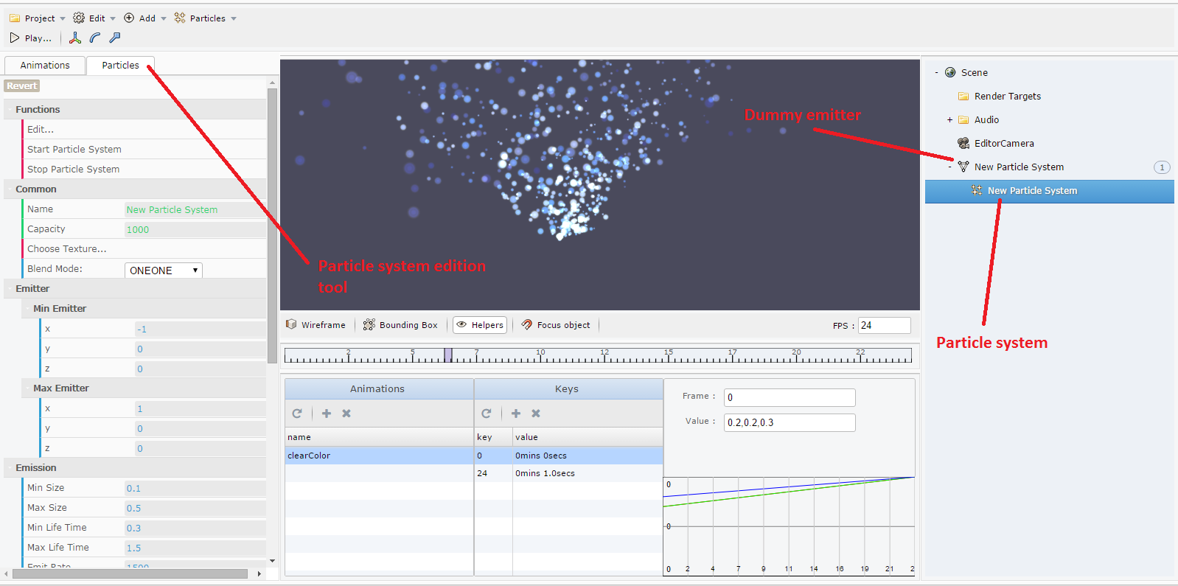Click Choose Texture...
Screen dimensions: 1178x586
[x=67, y=249]
